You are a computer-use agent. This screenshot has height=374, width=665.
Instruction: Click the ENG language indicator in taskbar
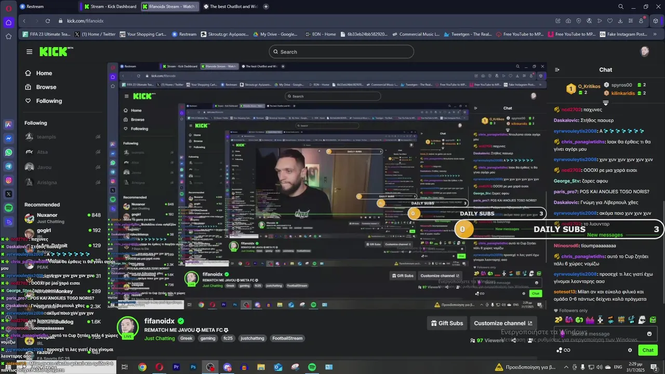(618, 367)
